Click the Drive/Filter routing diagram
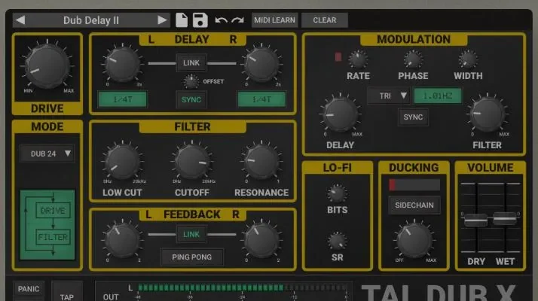Screen dimensions: 538x301 click(x=47, y=225)
